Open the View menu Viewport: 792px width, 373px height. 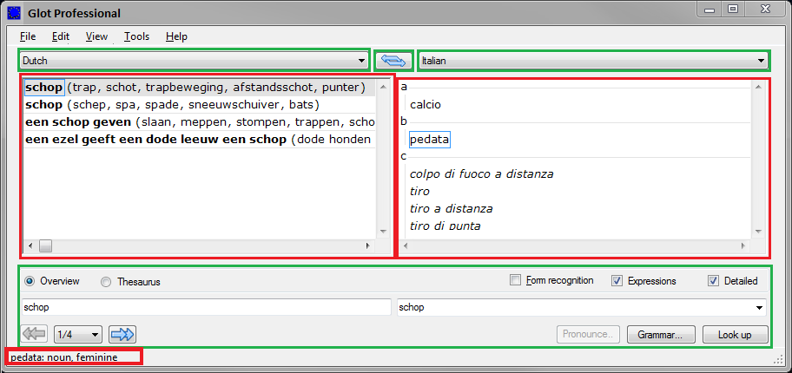click(96, 36)
